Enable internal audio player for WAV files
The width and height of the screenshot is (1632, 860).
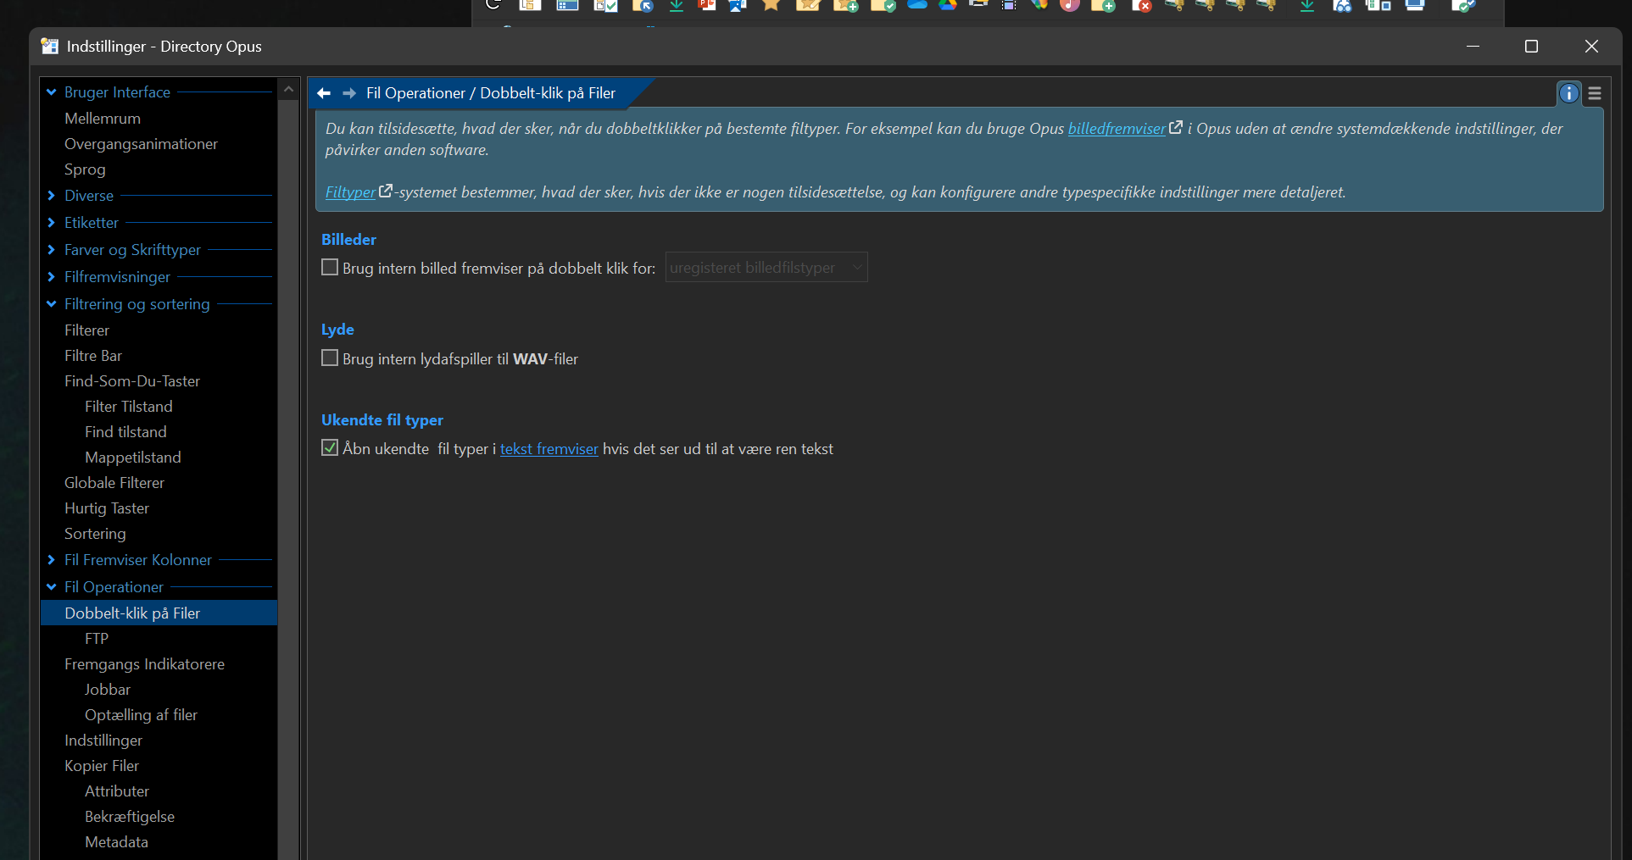pyautogui.click(x=330, y=358)
